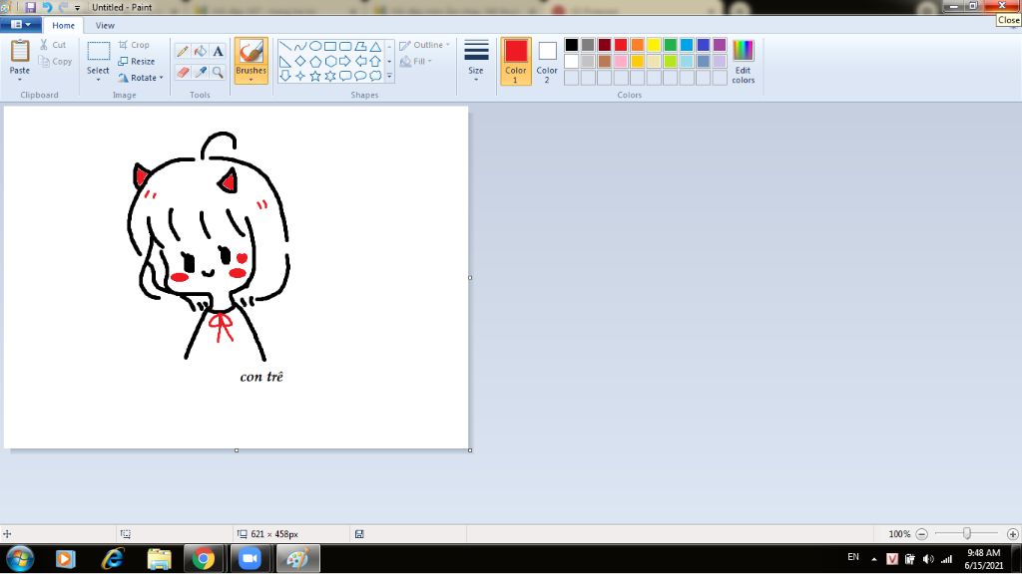
Task: Click the Copy button
Action: coord(56,61)
